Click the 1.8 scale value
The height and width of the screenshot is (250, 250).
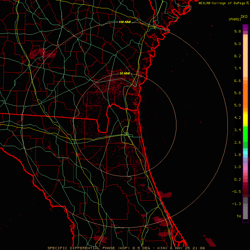(237, 155)
